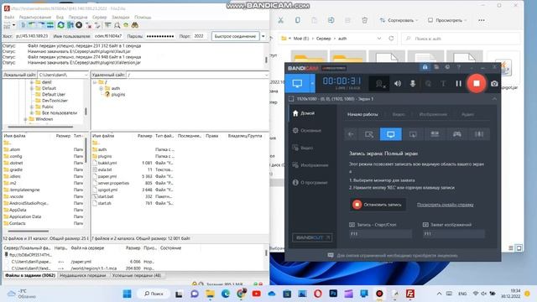Toggle remote directory tree display in toolbar

[41, 25]
